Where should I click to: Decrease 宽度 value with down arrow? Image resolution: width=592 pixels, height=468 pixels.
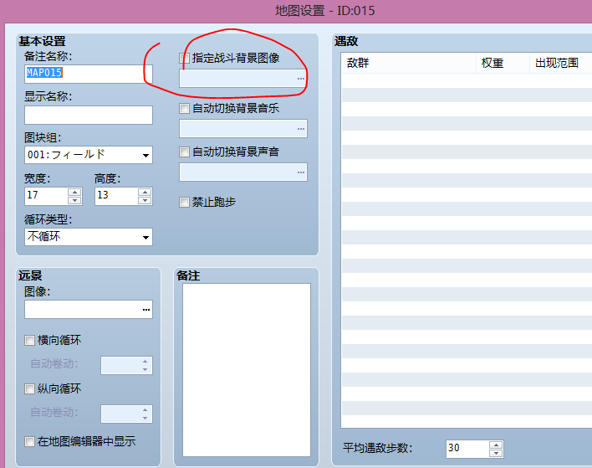[74, 201]
